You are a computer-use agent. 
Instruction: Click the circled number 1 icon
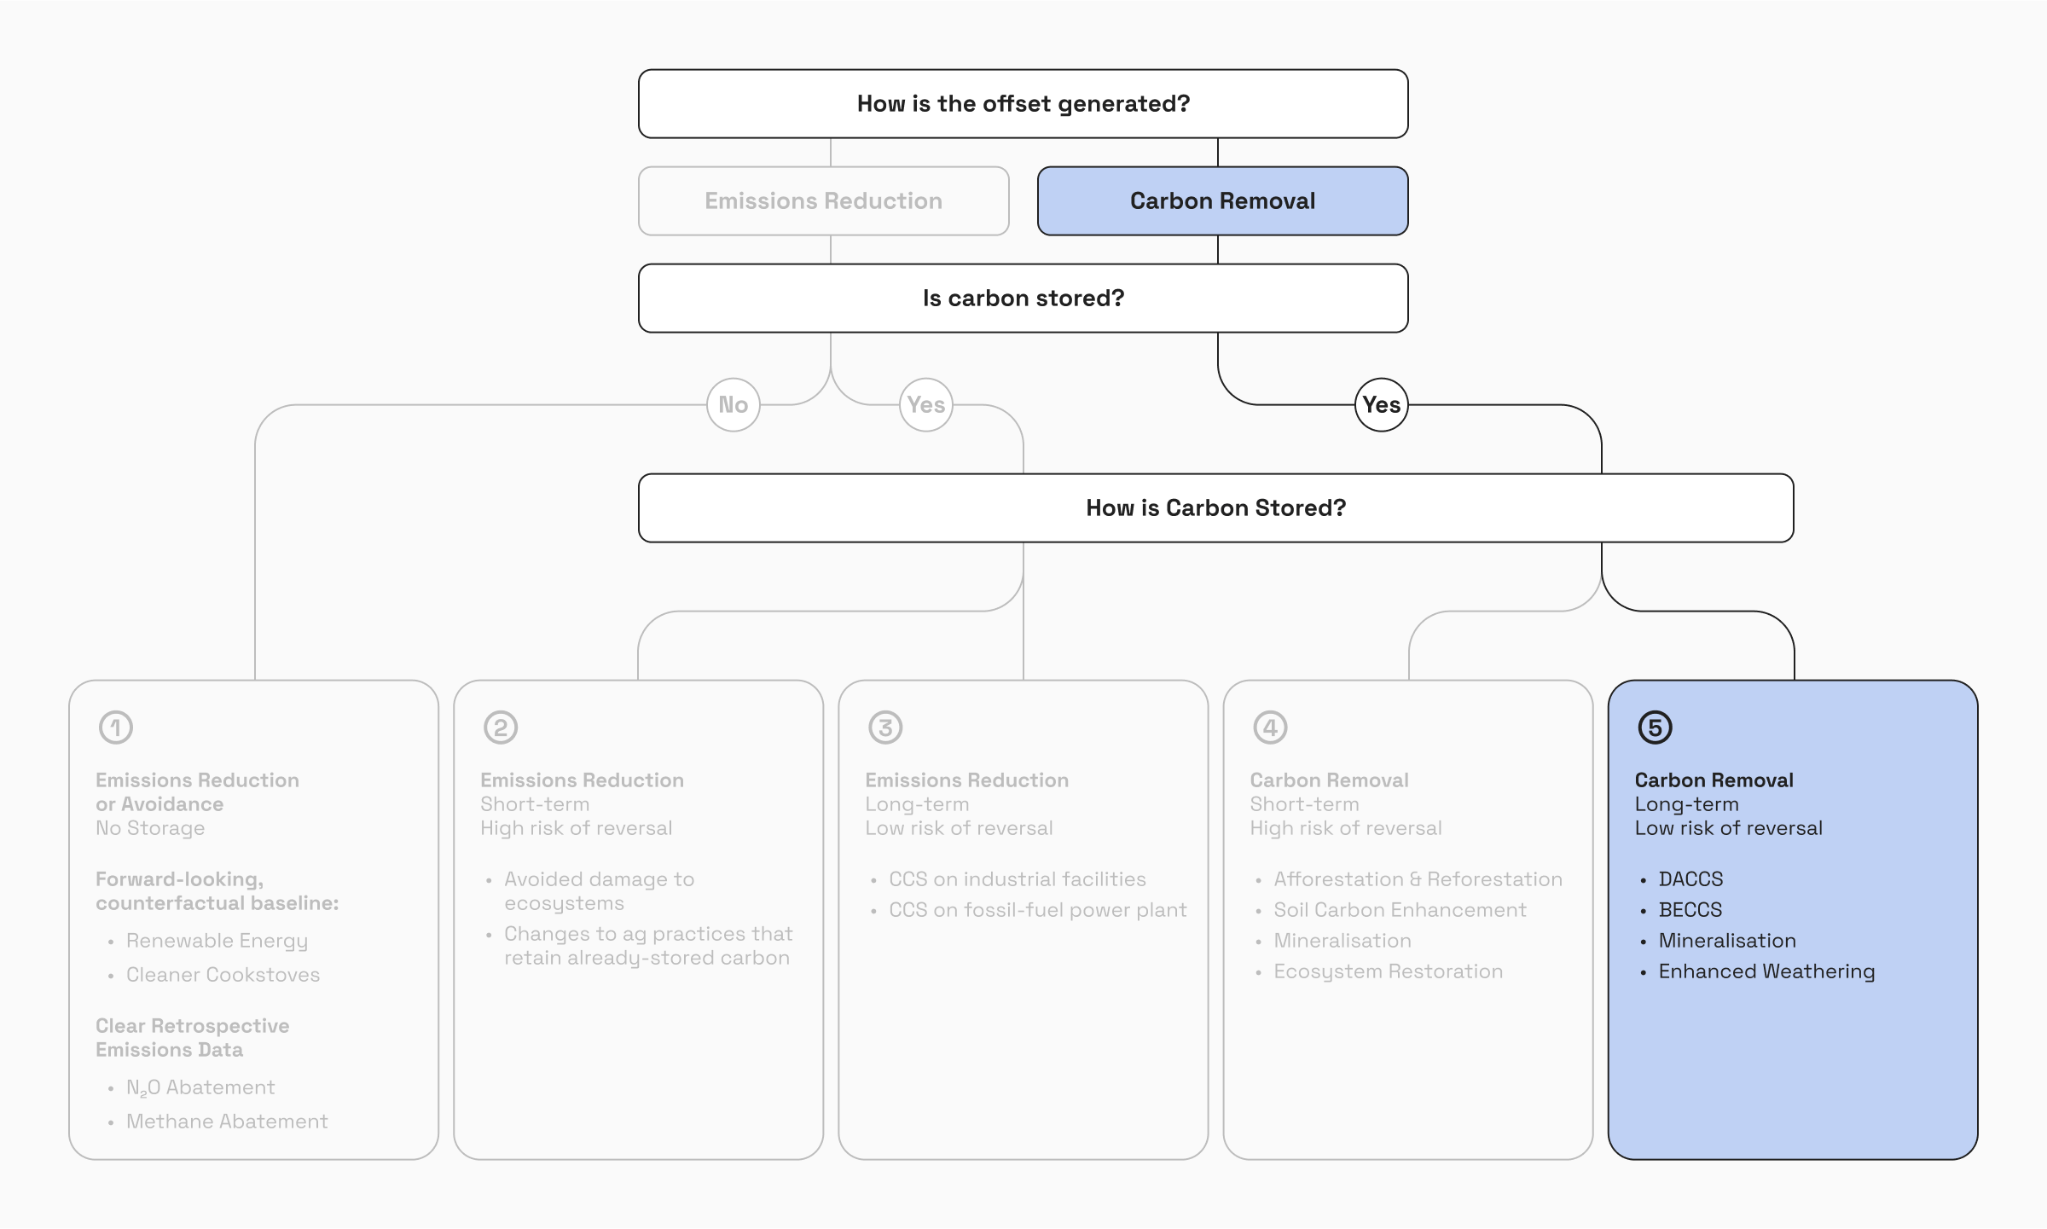116,728
